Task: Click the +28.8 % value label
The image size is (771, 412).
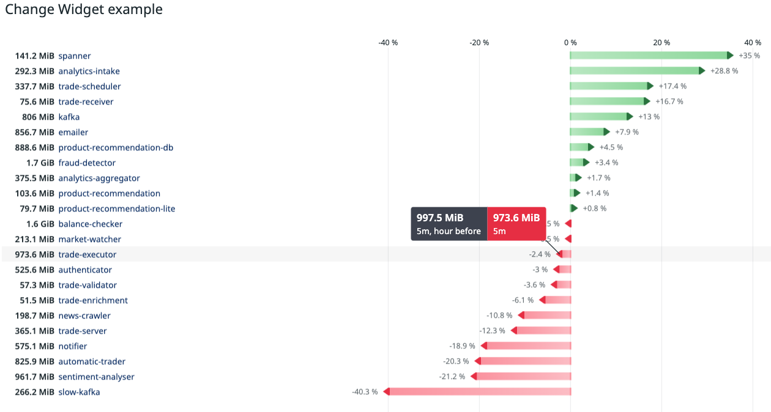Action: click(724, 71)
